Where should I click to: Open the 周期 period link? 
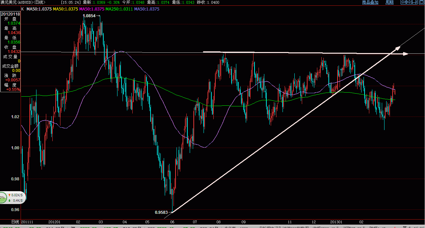[390, 2]
